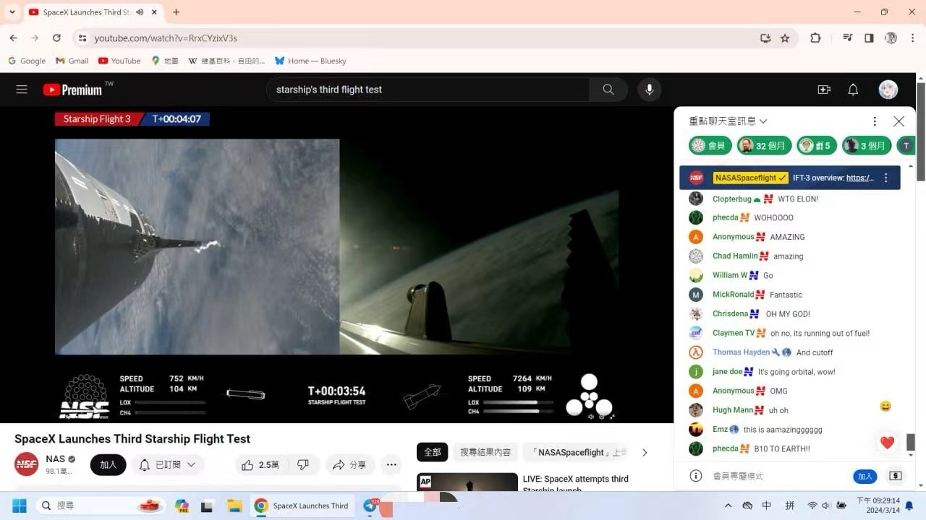
Task: Open the YouTube create video icon
Action: (824, 90)
